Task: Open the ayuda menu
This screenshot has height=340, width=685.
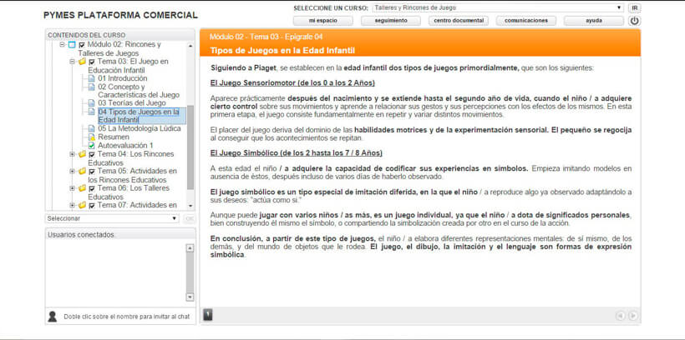Action: pos(594,21)
